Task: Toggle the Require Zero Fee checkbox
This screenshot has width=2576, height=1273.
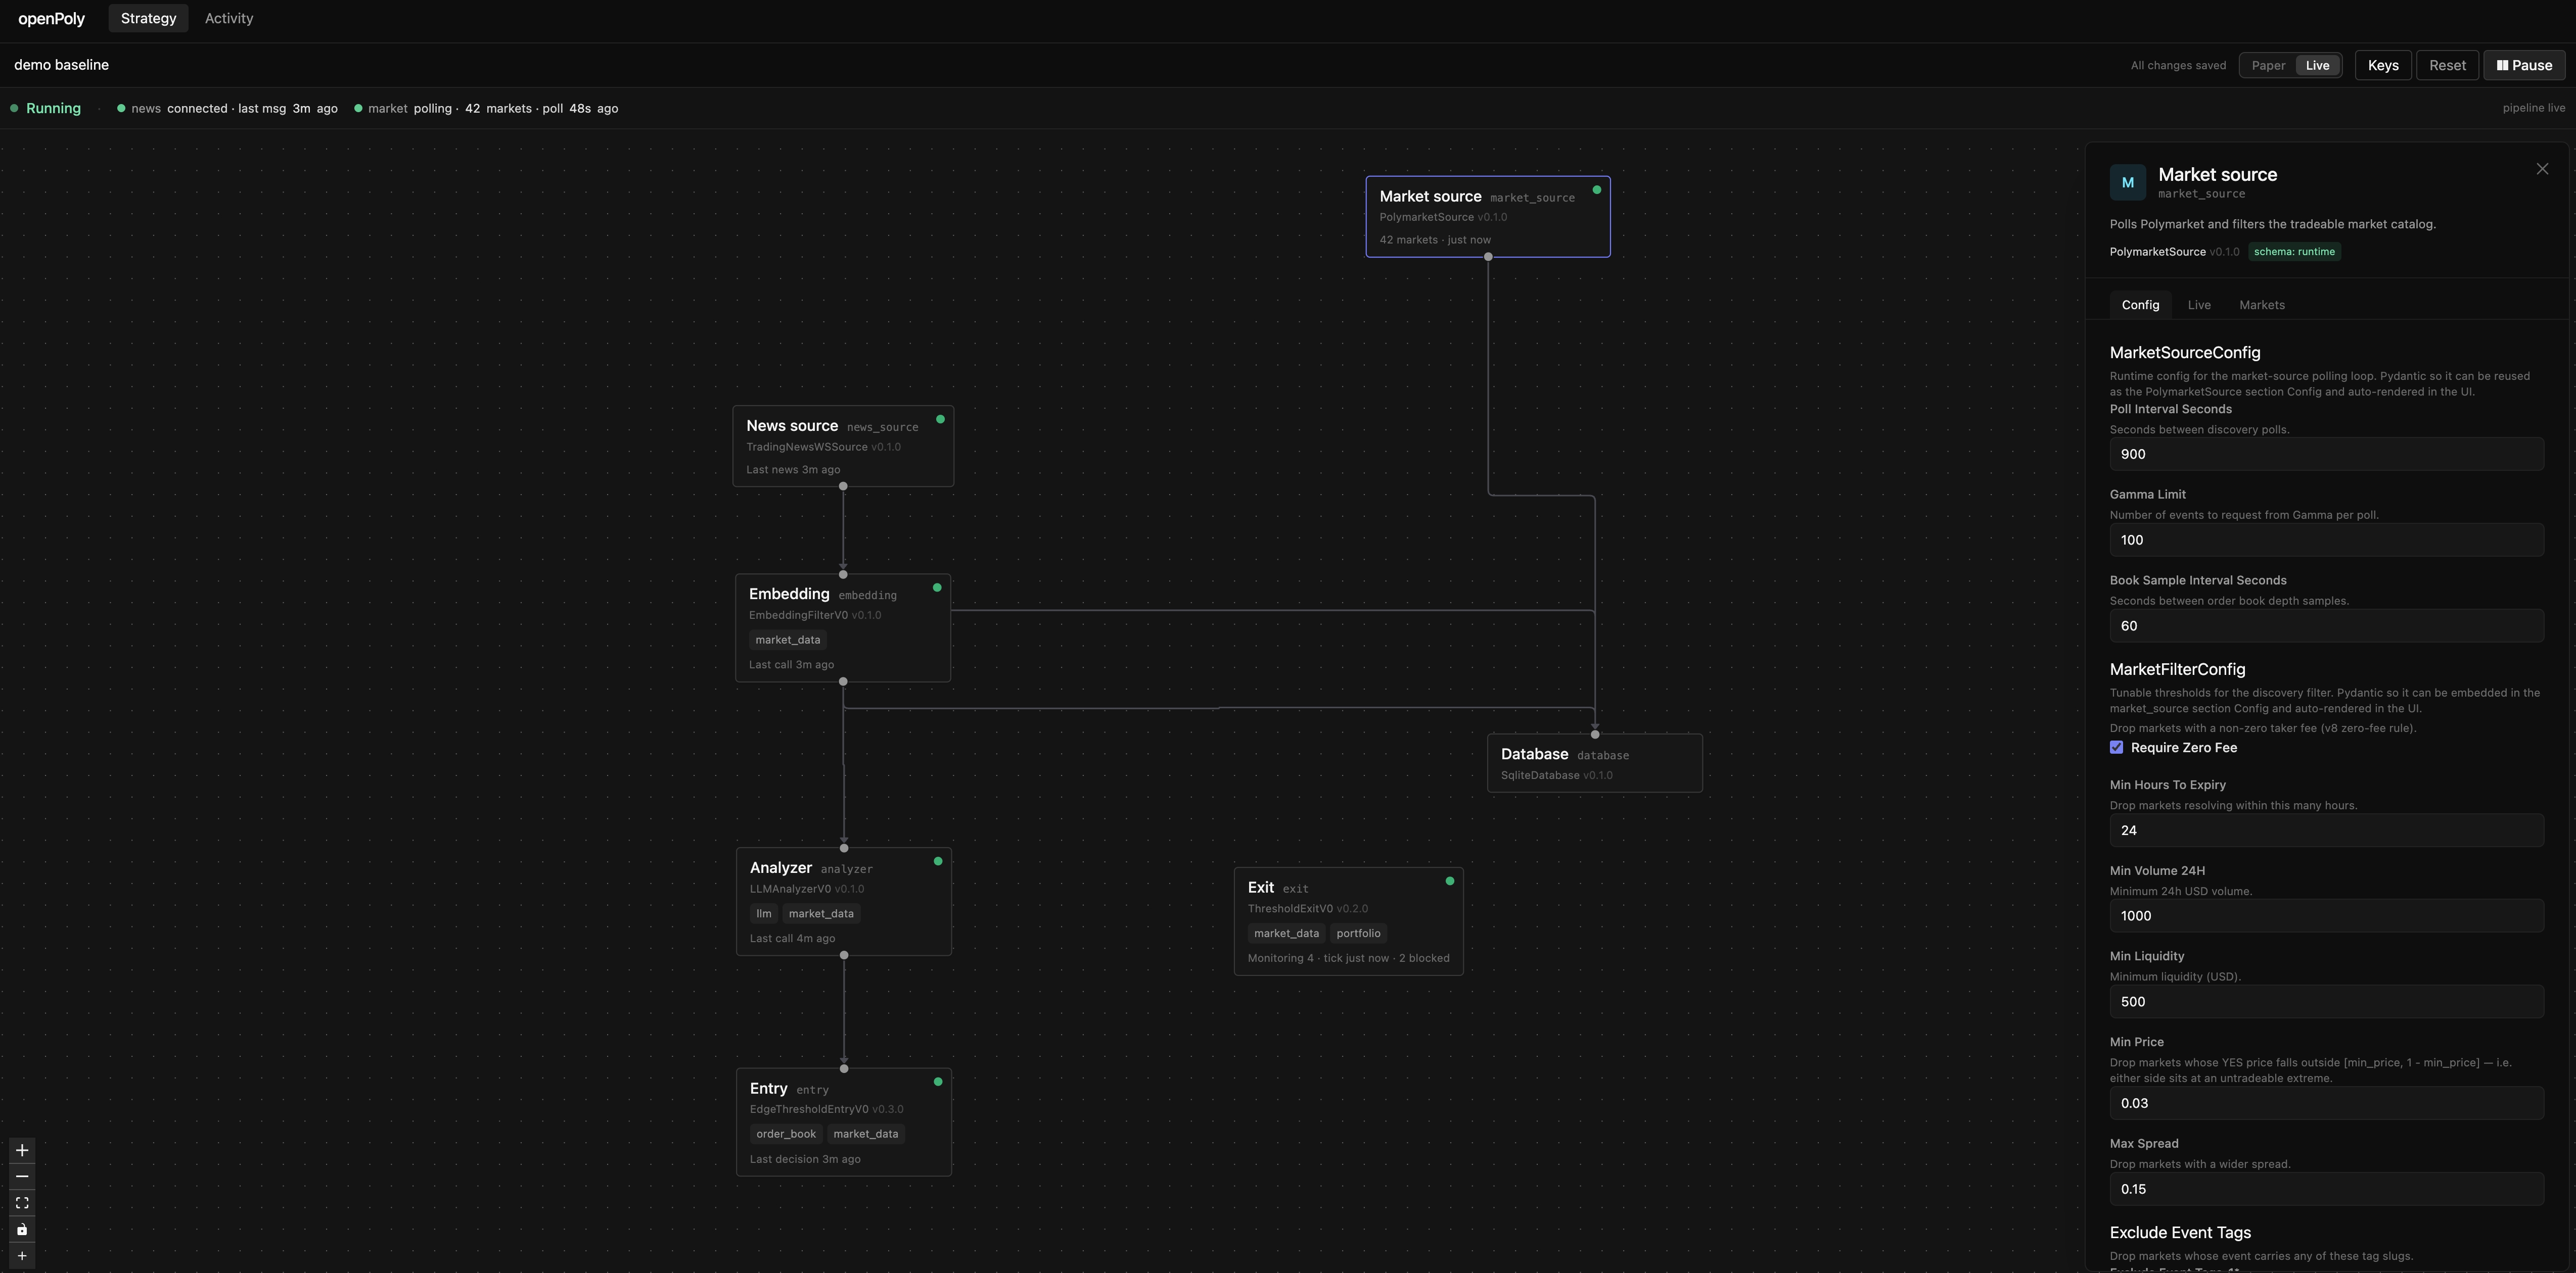Action: tap(2116, 748)
